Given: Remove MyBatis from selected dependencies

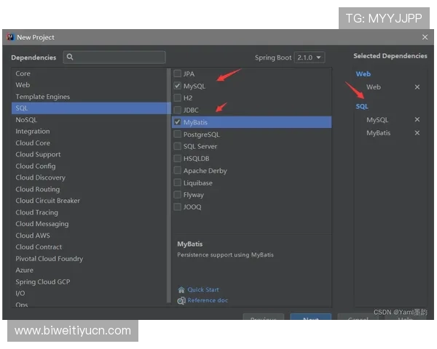Looking at the screenshot, I should pyautogui.click(x=417, y=133).
